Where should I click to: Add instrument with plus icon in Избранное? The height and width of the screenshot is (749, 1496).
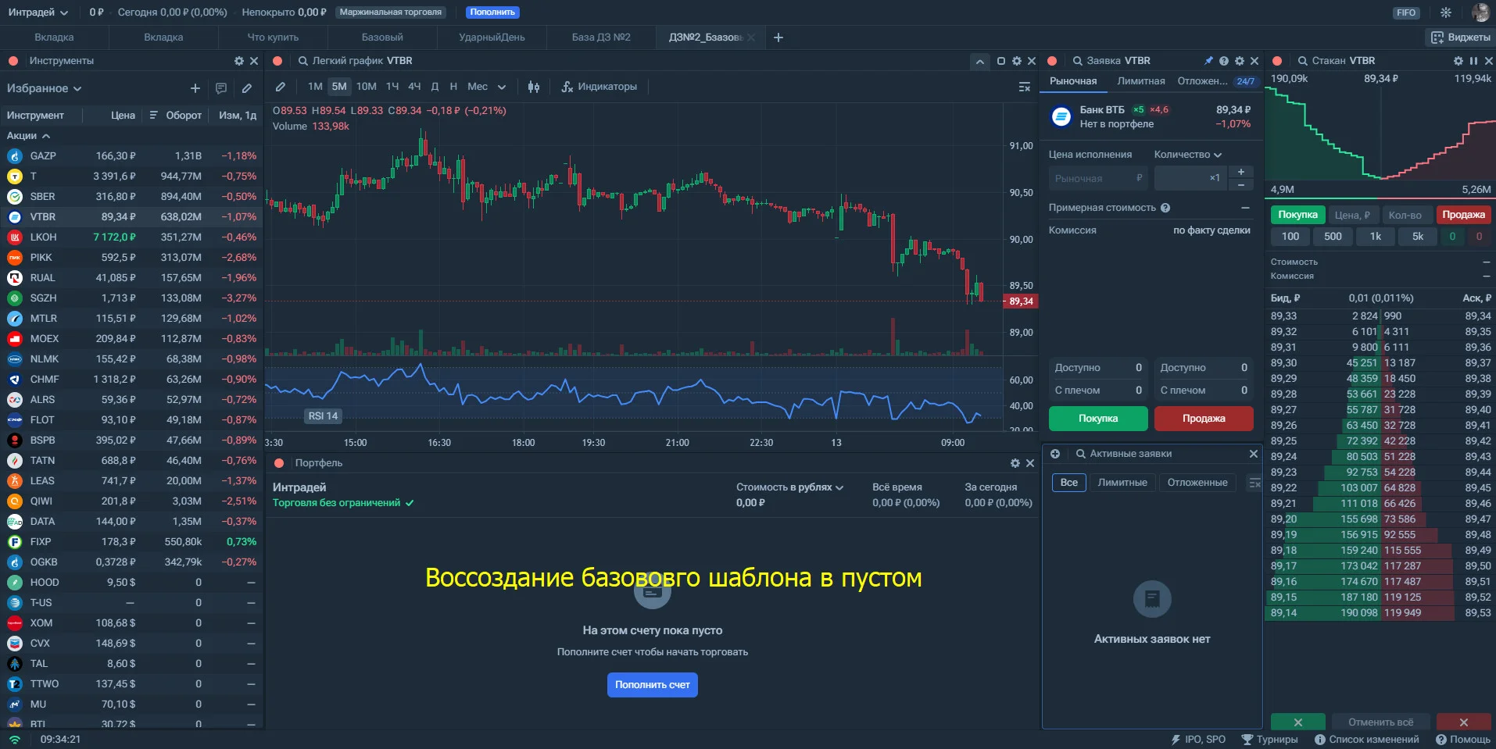click(x=195, y=88)
